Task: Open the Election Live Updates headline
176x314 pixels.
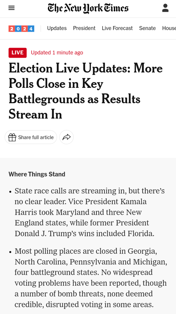Action: [x=85, y=91]
